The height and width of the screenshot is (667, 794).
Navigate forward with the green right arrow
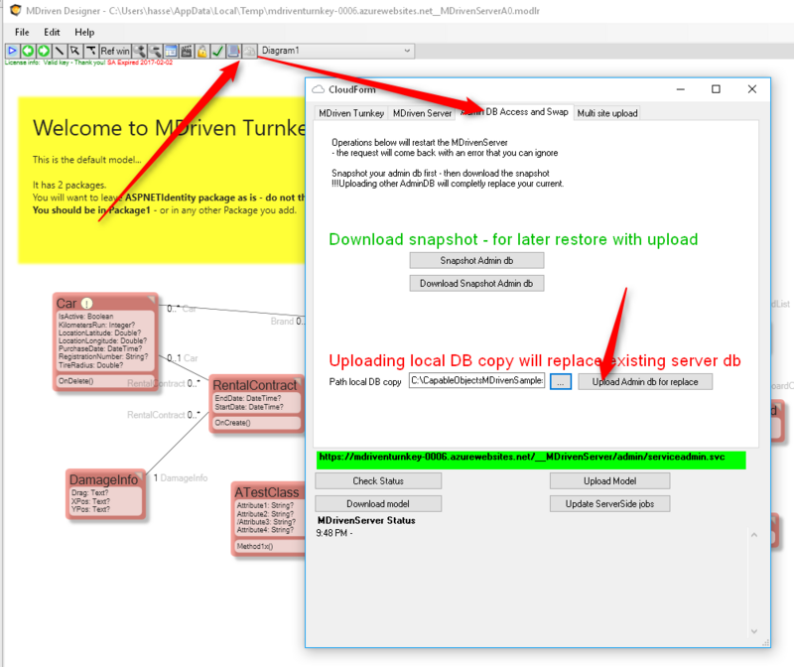pyautogui.click(x=44, y=51)
